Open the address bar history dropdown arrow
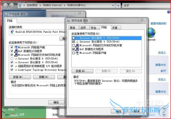The width and height of the screenshot is (171, 119). pos(113,5)
